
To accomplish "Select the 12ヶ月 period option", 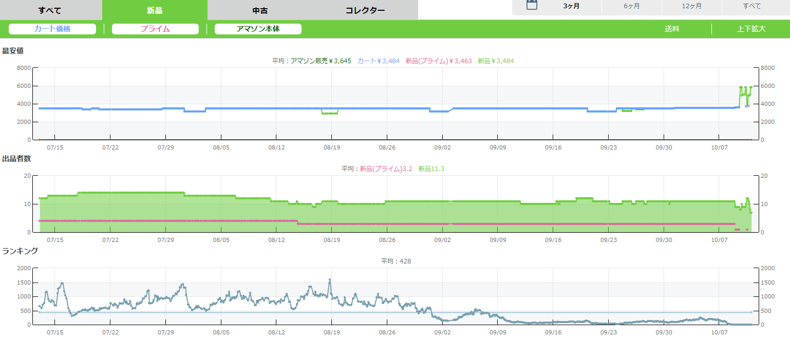I will tap(691, 6).
